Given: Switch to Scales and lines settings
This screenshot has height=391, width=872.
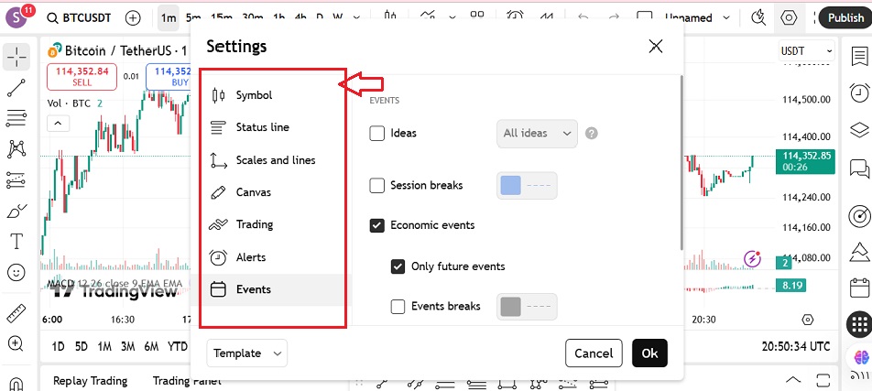Looking at the screenshot, I should pyautogui.click(x=275, y=160).
